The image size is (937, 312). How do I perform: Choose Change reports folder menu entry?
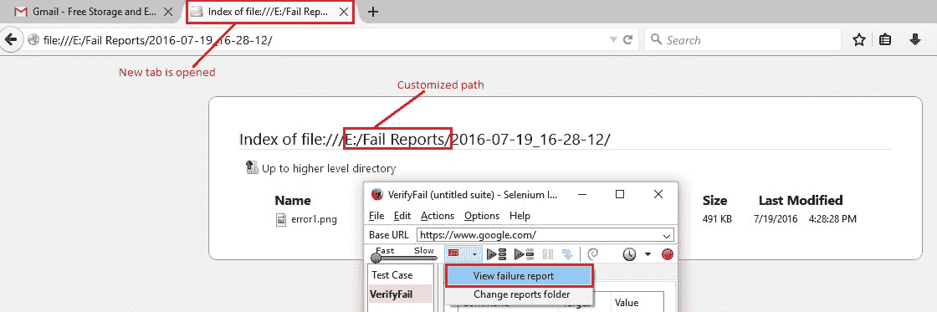point(521,294)
